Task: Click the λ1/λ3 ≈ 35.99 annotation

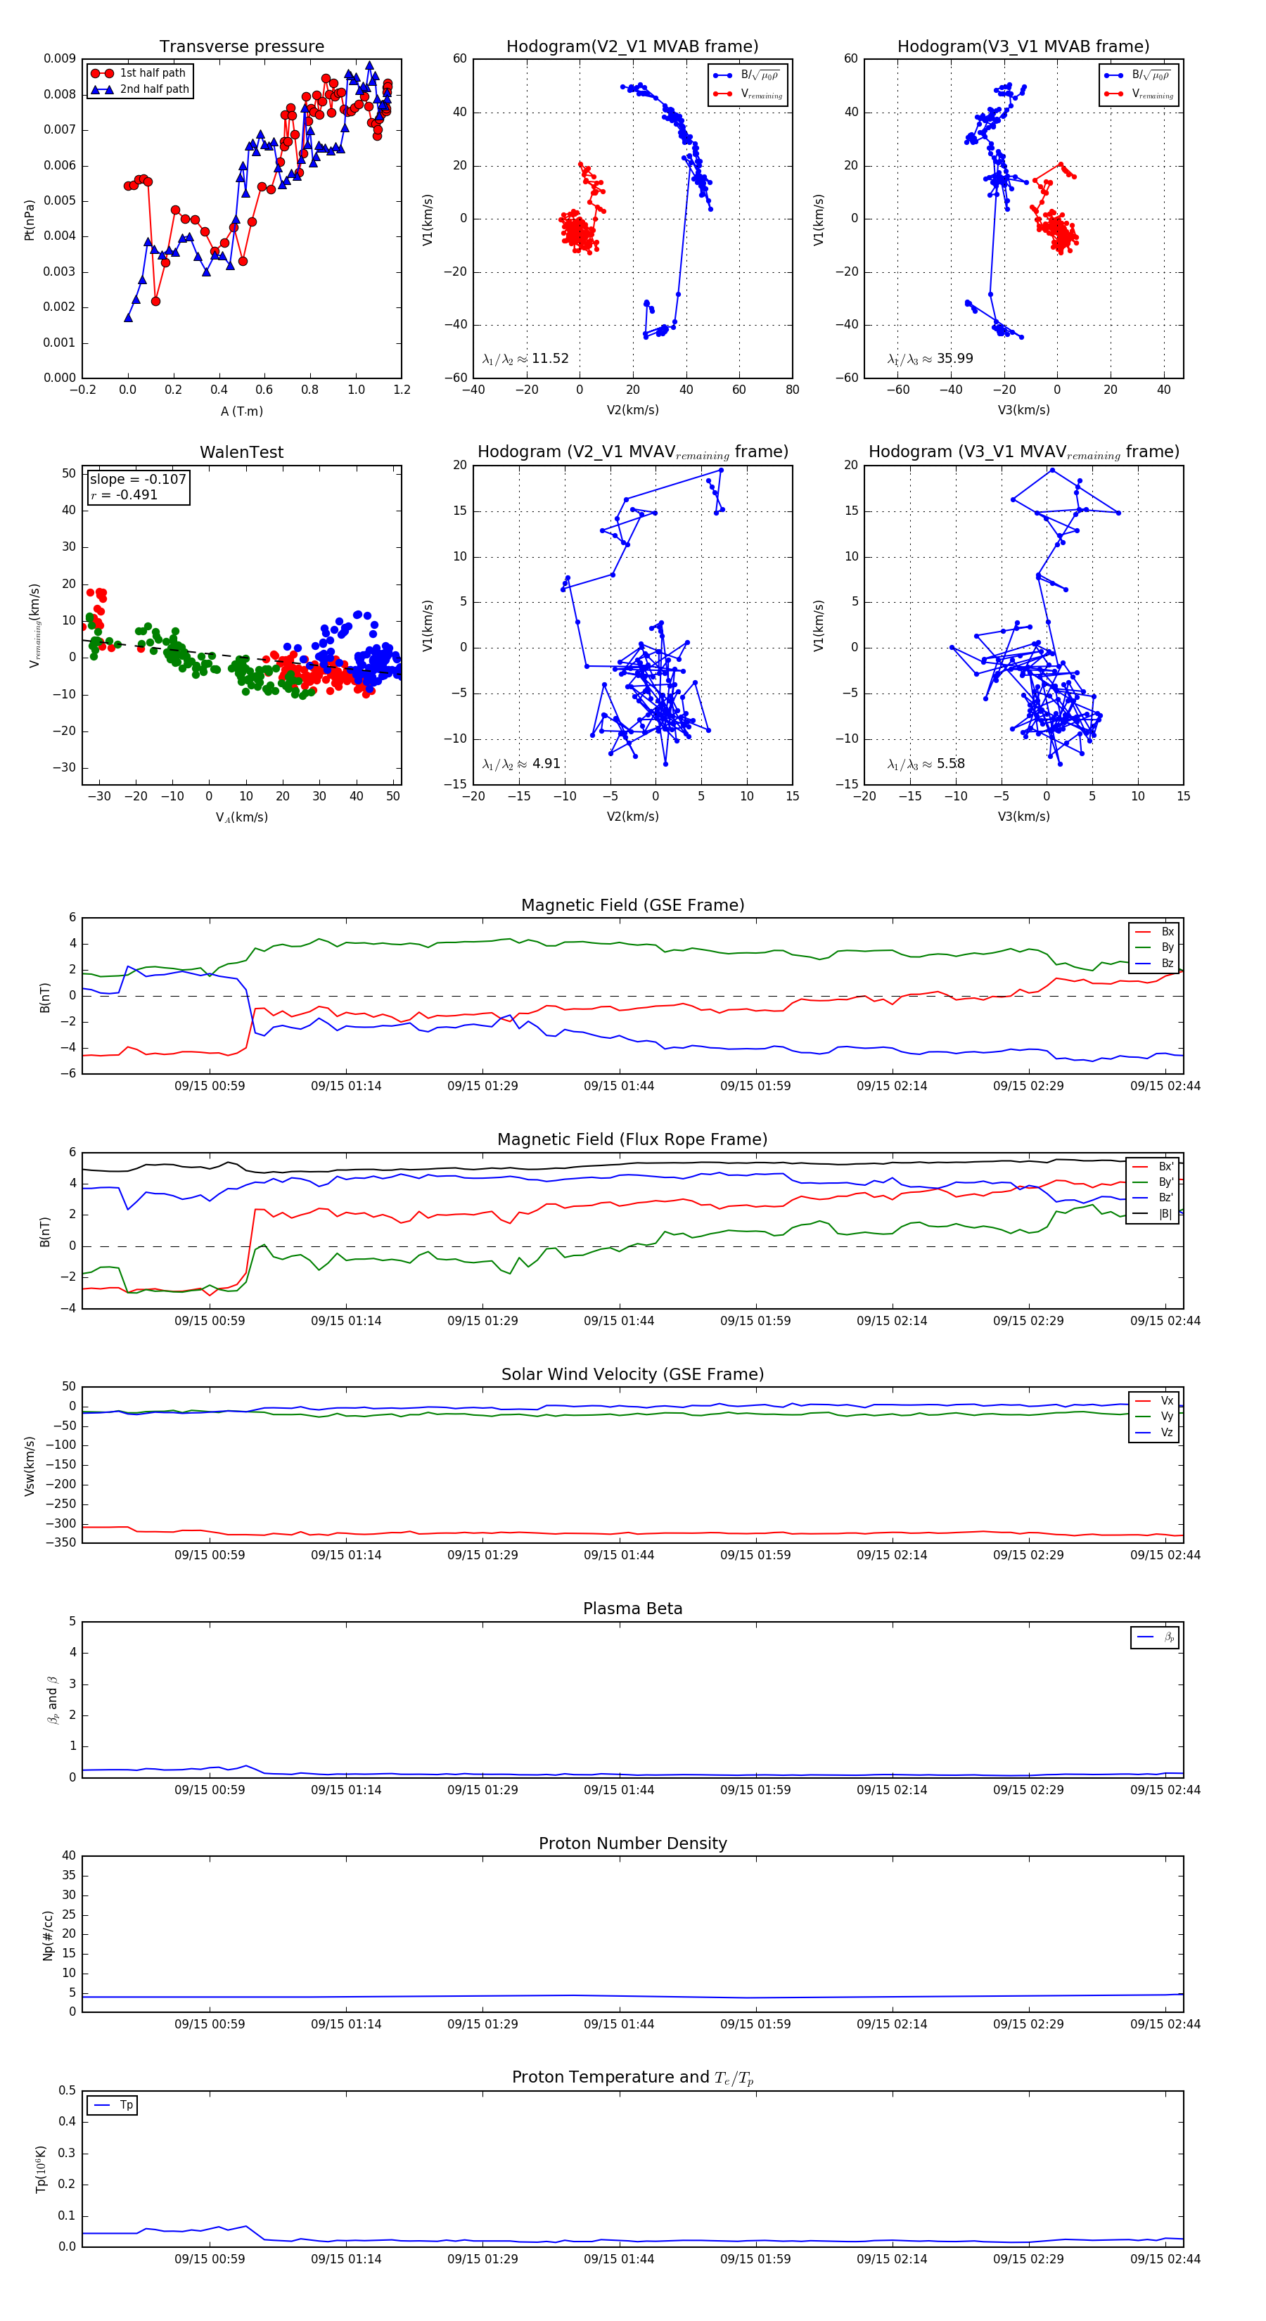Action: tap(930, 359)
